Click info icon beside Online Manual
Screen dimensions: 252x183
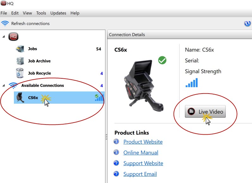coord(116,152)
